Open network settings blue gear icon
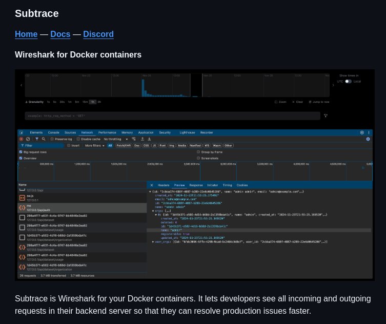Image resolution: width=386 pixels, height=324 pixels. click(368, 139)
